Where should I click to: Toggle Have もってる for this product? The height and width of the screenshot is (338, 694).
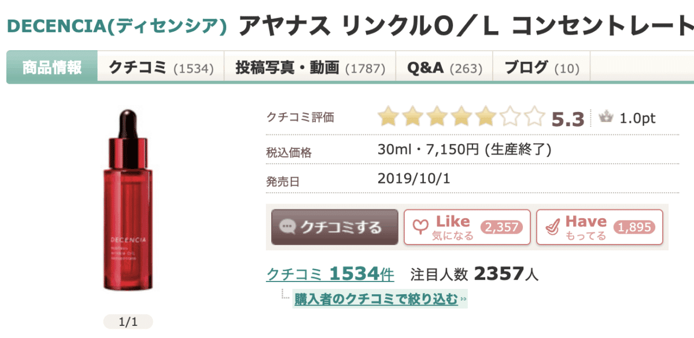click(x=599, y=227)
